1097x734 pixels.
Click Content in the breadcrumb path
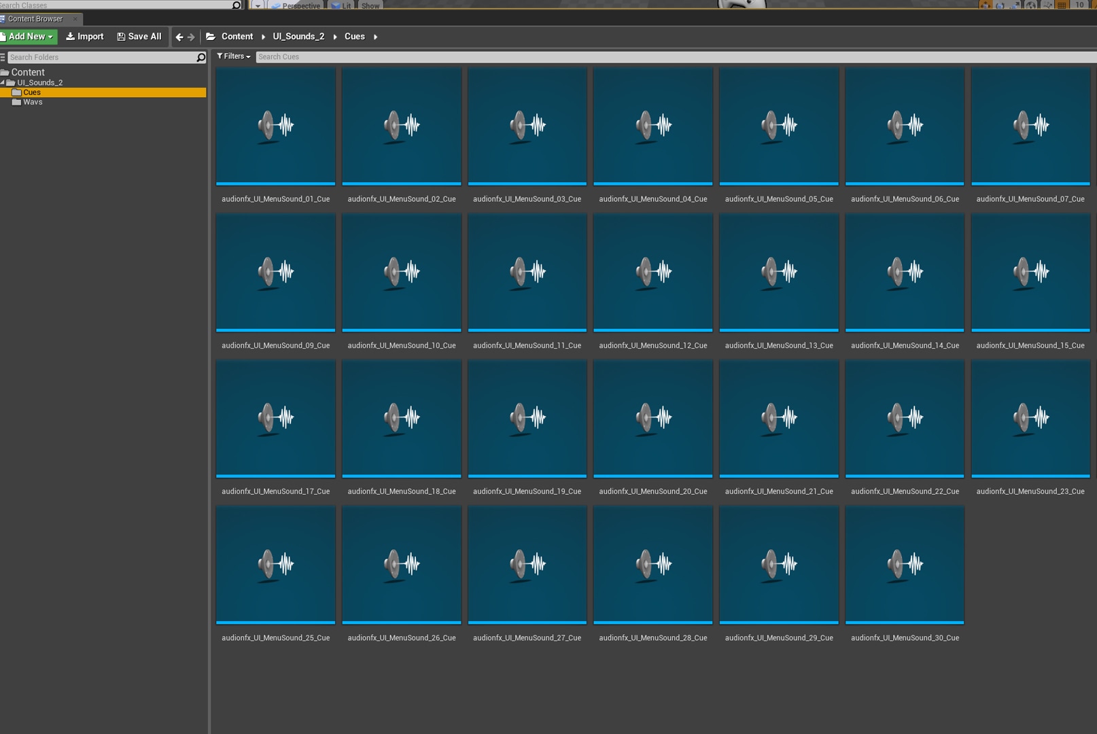237,36
